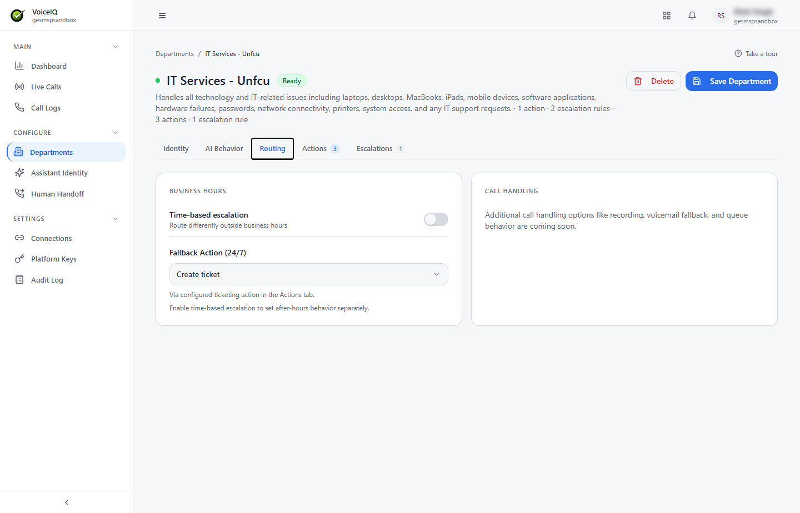
Task: Go to the Departments breadcrumb link
Action: click(x=174, y=54)
